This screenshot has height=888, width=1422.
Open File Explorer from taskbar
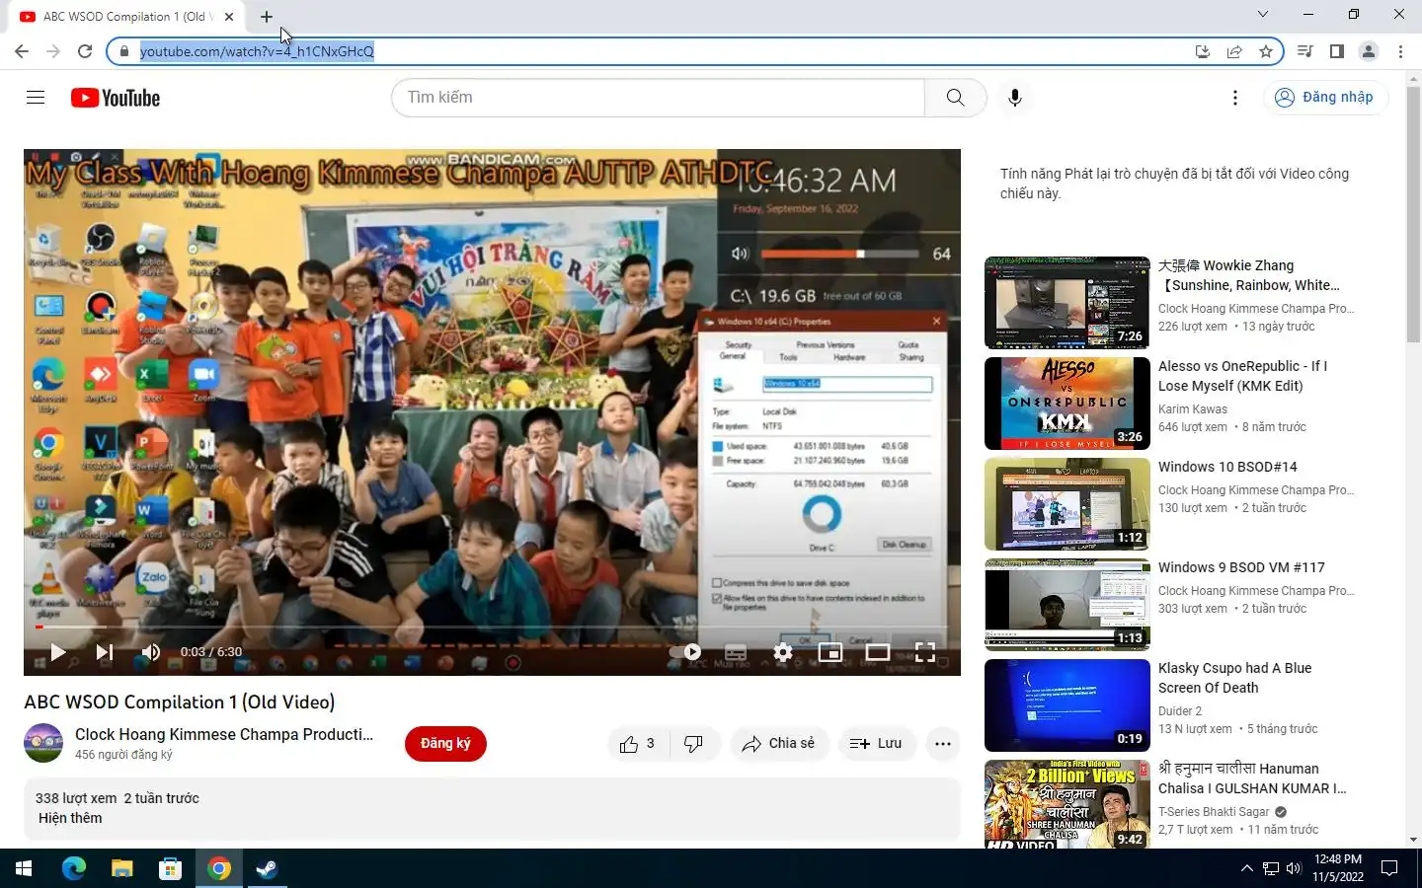(122, 868)
